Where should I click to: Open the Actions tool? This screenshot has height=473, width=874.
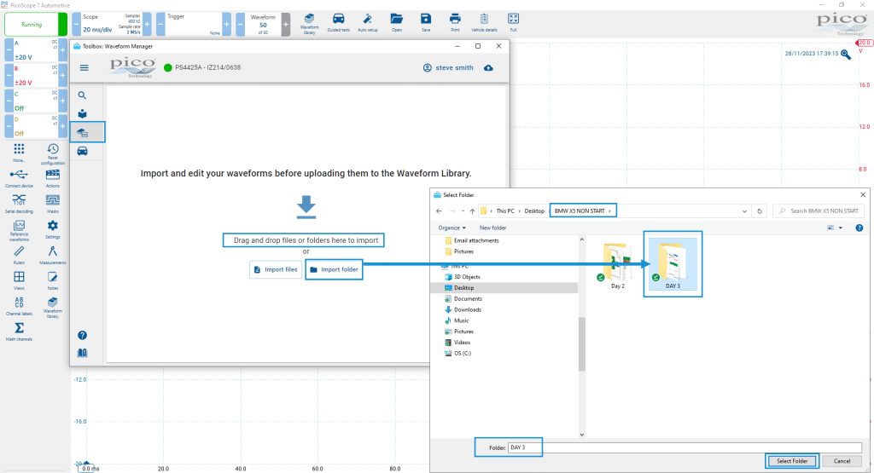tap(52, 179)
